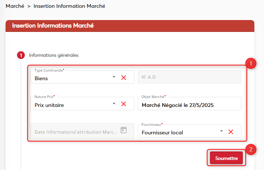264x170 pixels.
Task: Clear the Fournisseur selection
Action: (231, 132)
